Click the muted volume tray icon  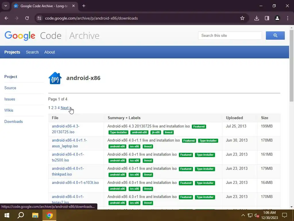257,216
